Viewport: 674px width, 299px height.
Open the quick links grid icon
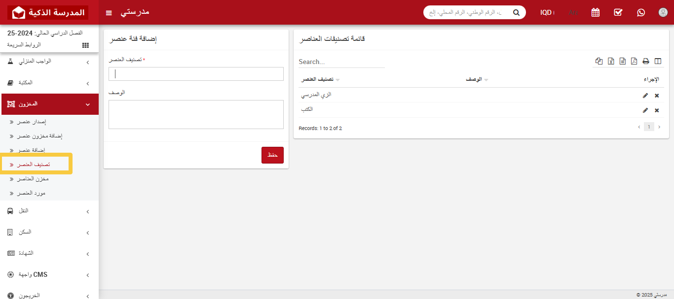click(x=85, y=45)
